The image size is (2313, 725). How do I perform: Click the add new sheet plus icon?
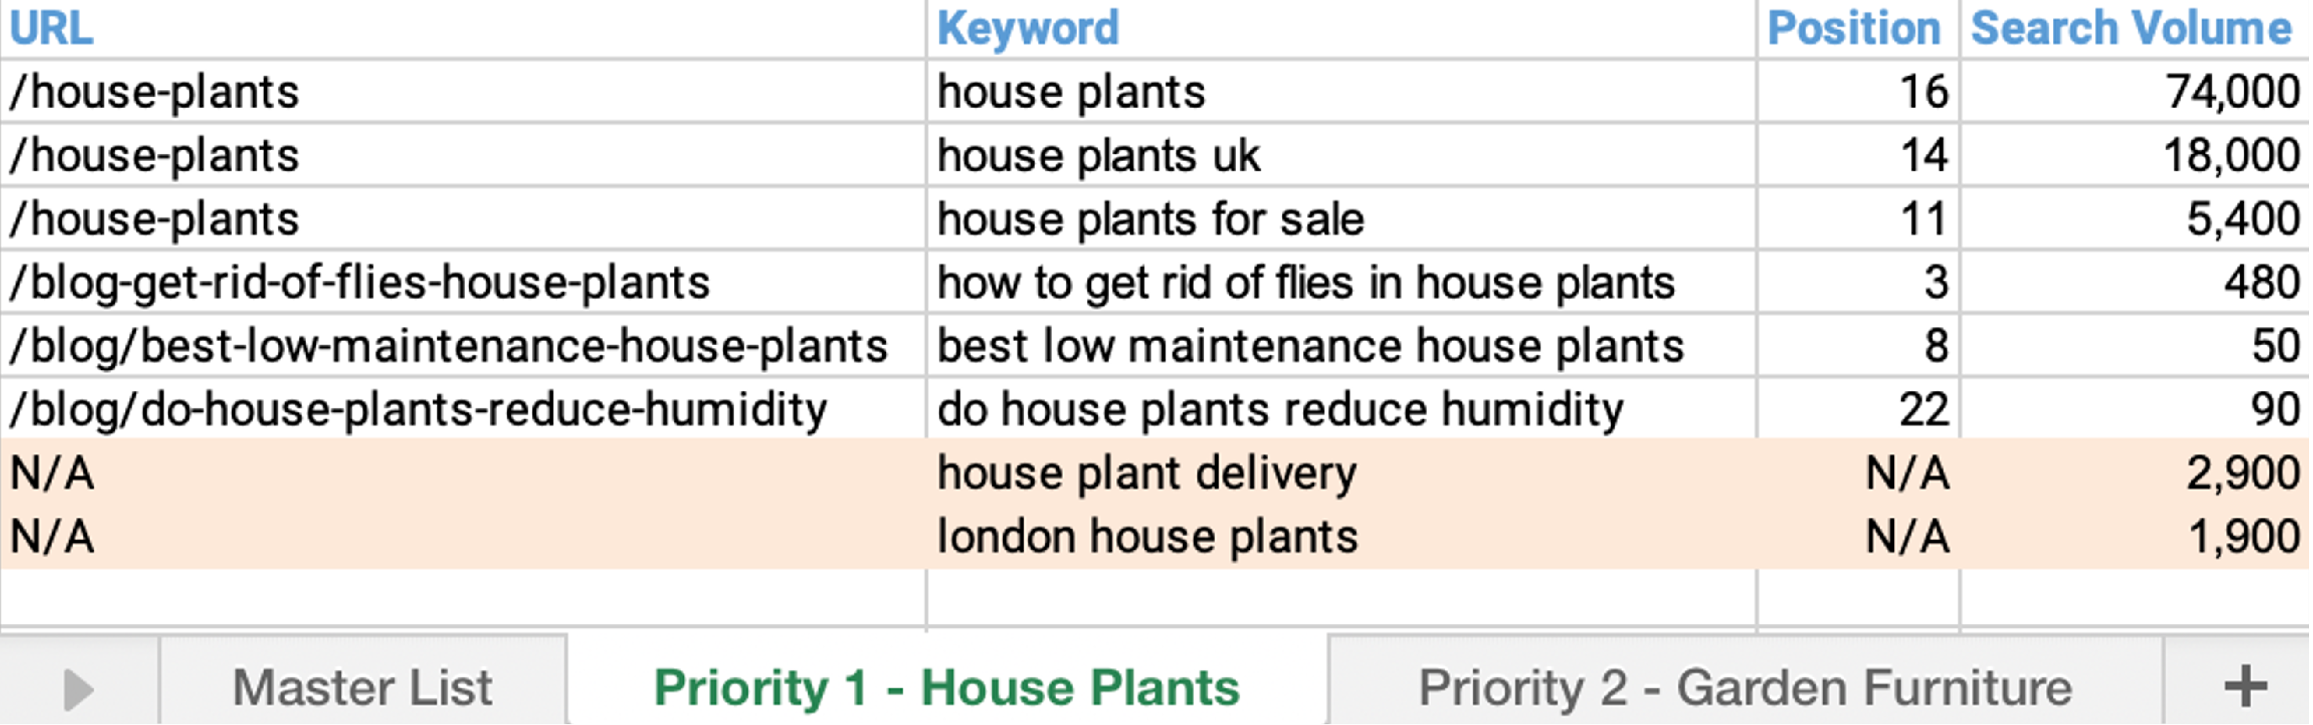click(x=2245, y=687)
